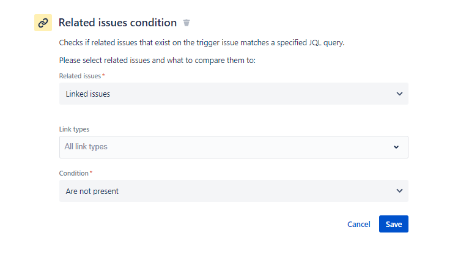Open the All link types combo box
458x279 pixels.
(x=234, y=147)
